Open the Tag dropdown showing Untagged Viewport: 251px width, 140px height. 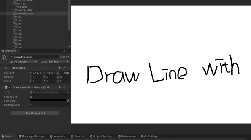click(26, 61)
